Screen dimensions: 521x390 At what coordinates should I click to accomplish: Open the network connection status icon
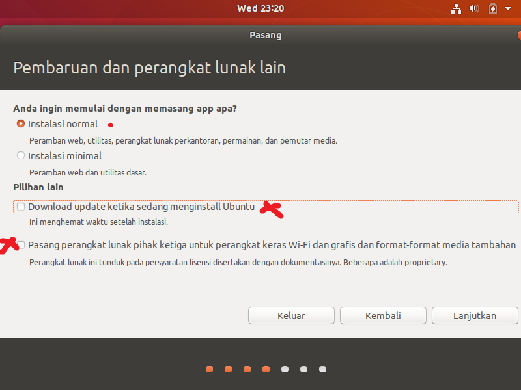(x=456, y=8)
